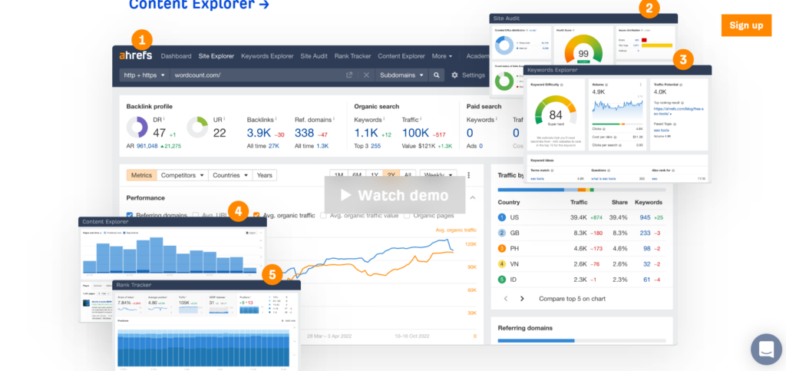The width and height of the screenshot is (786, 371).
Task: Open the Subdomains mode dropdown
Action: 401,75
